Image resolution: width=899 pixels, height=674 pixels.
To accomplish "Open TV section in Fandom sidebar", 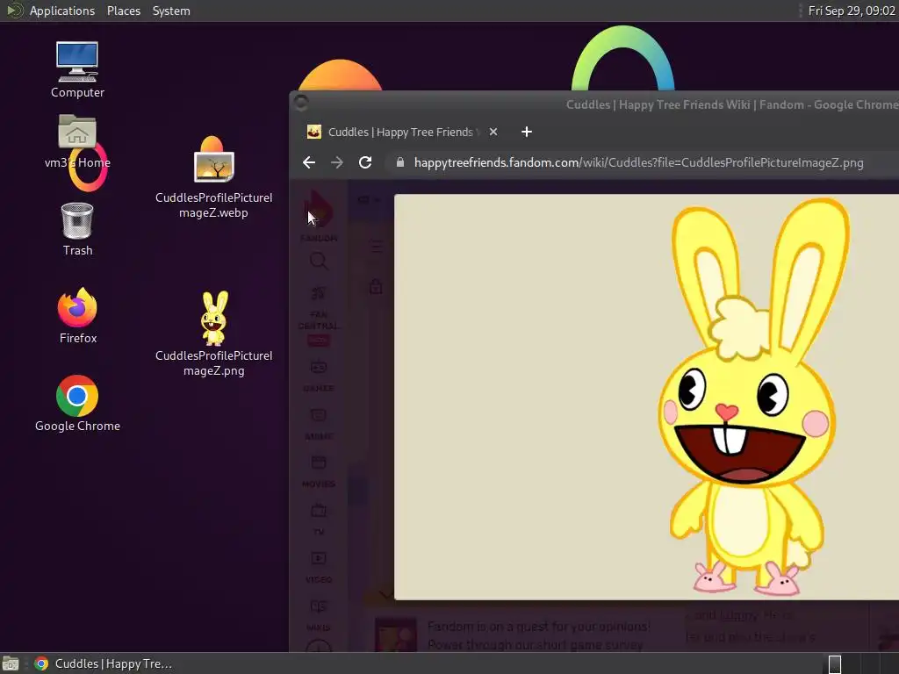I will (318, 519).
